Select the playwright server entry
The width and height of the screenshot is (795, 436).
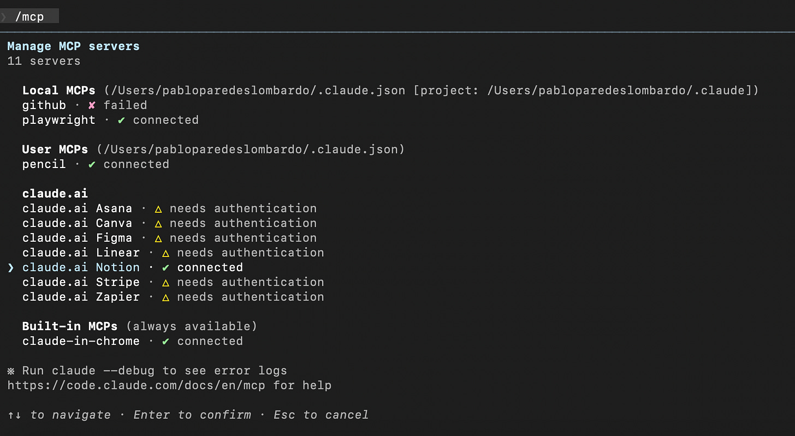110,120
